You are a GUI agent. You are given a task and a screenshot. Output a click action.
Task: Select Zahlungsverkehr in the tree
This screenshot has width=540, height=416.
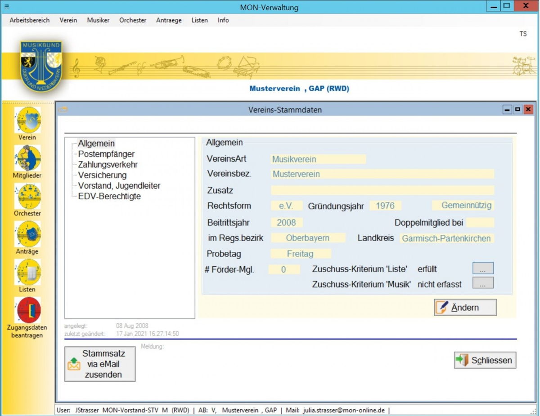coord(108,165)
